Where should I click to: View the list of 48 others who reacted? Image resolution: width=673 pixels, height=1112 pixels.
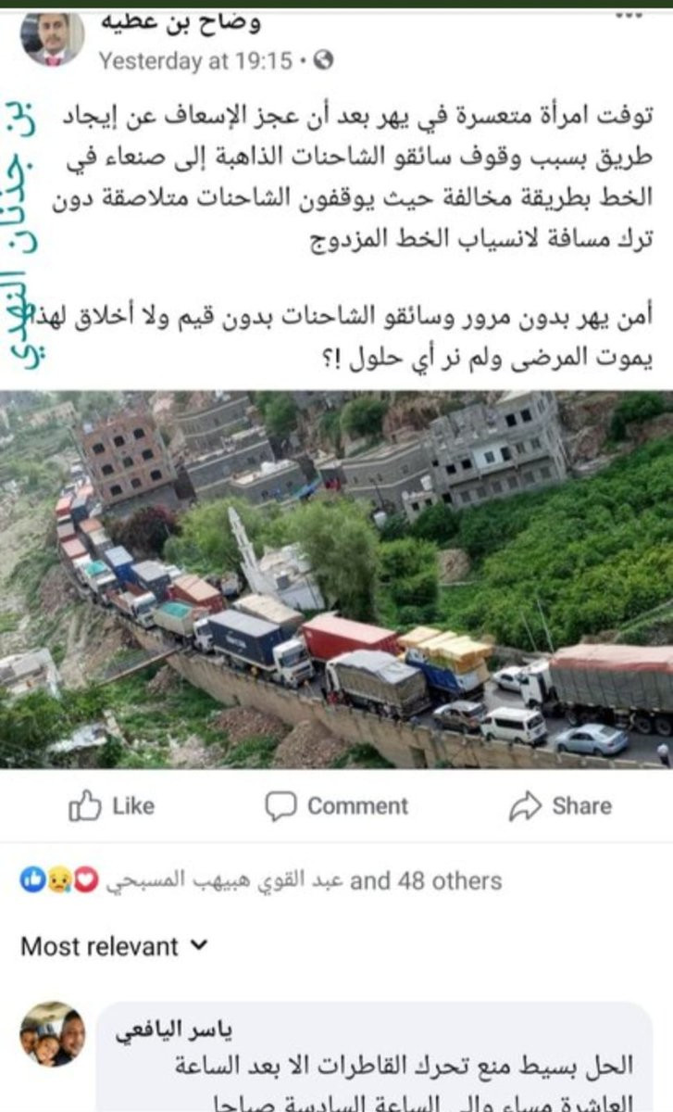(426, 880)
